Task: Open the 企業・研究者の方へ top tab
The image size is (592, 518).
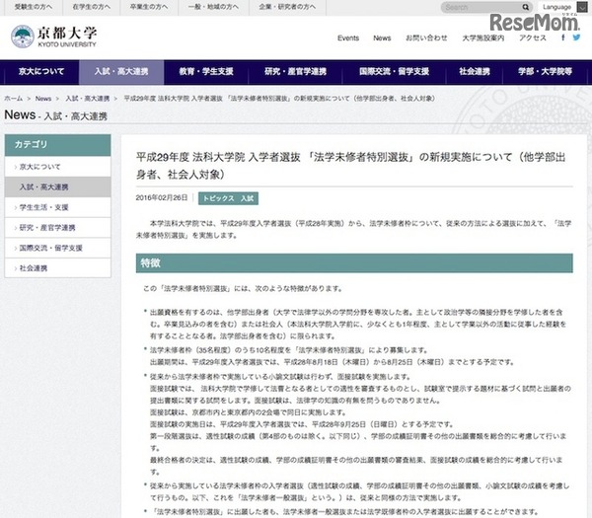Action: (287, 7)
